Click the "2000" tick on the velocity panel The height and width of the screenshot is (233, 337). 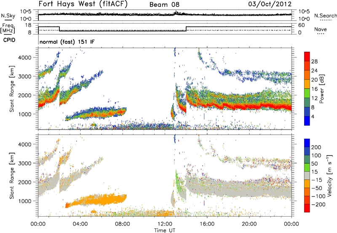24,182
